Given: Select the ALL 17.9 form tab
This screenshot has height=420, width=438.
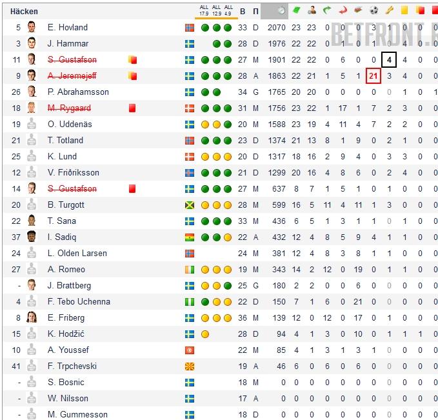Looking at the screenshot, I should (204, 10).
